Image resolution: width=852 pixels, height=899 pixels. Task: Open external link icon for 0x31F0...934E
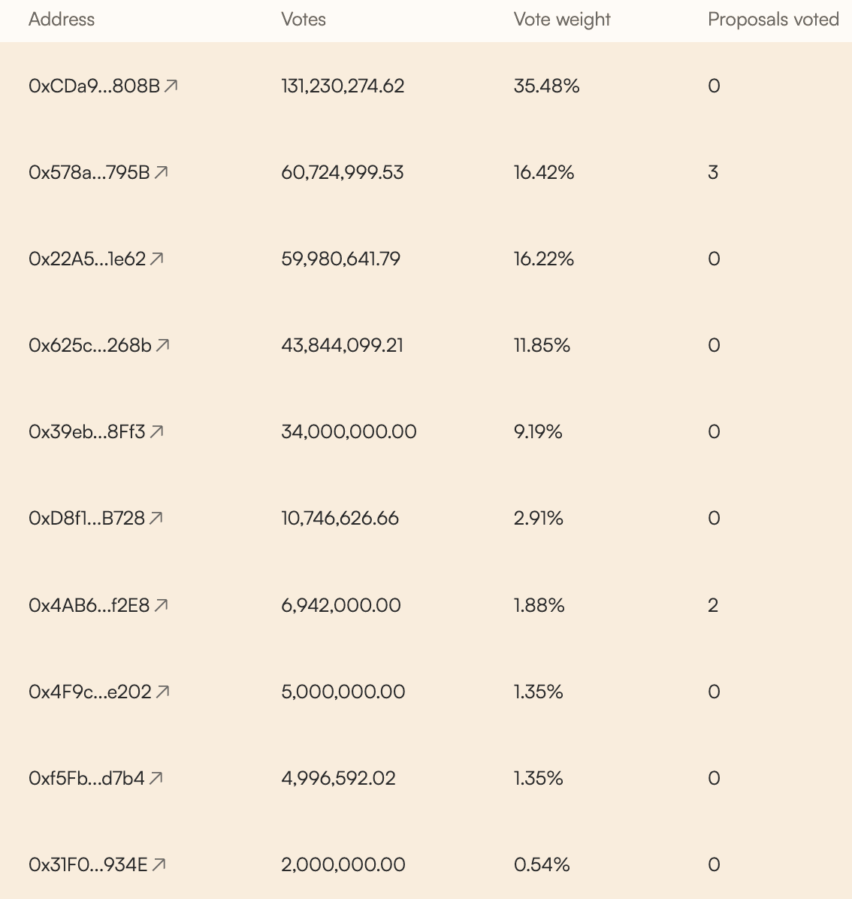(159, 864)
